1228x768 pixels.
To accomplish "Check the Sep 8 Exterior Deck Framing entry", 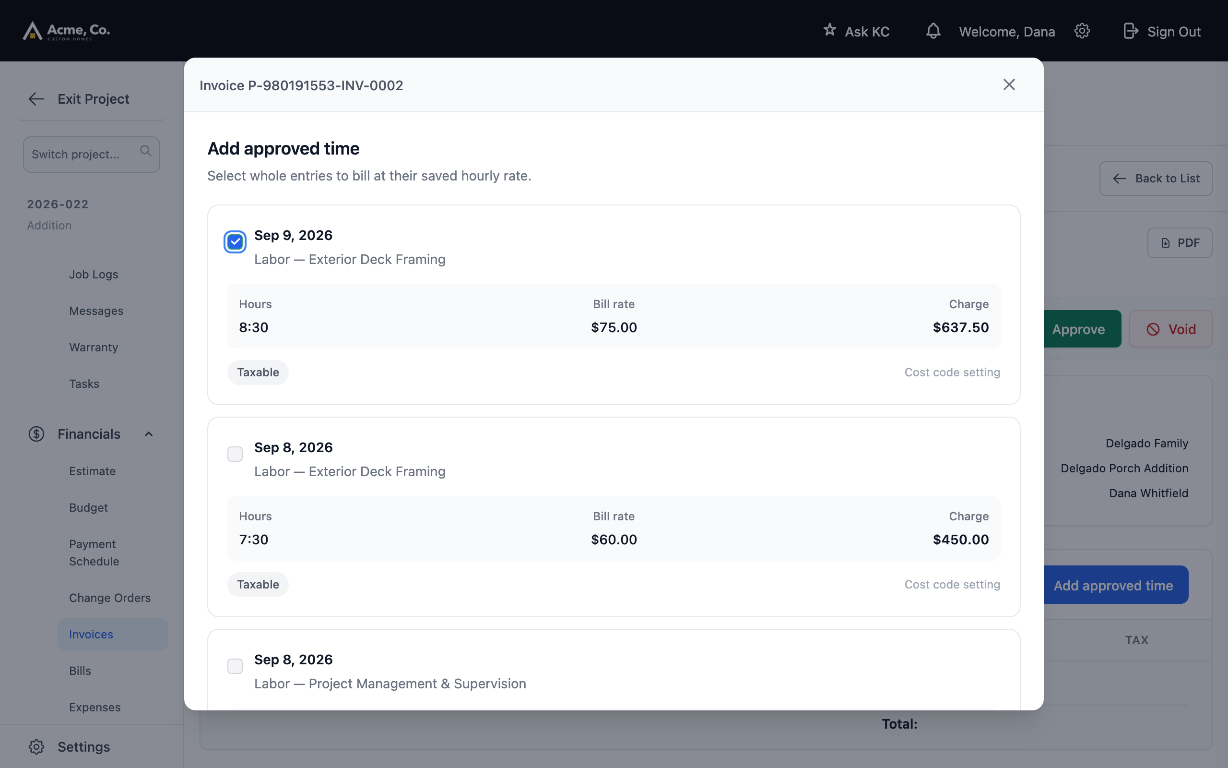I will pyautogui.click(x=235, y=454).
